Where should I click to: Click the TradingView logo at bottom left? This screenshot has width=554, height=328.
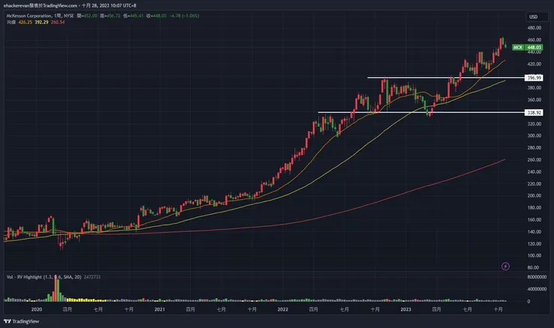tap(21, 321)
